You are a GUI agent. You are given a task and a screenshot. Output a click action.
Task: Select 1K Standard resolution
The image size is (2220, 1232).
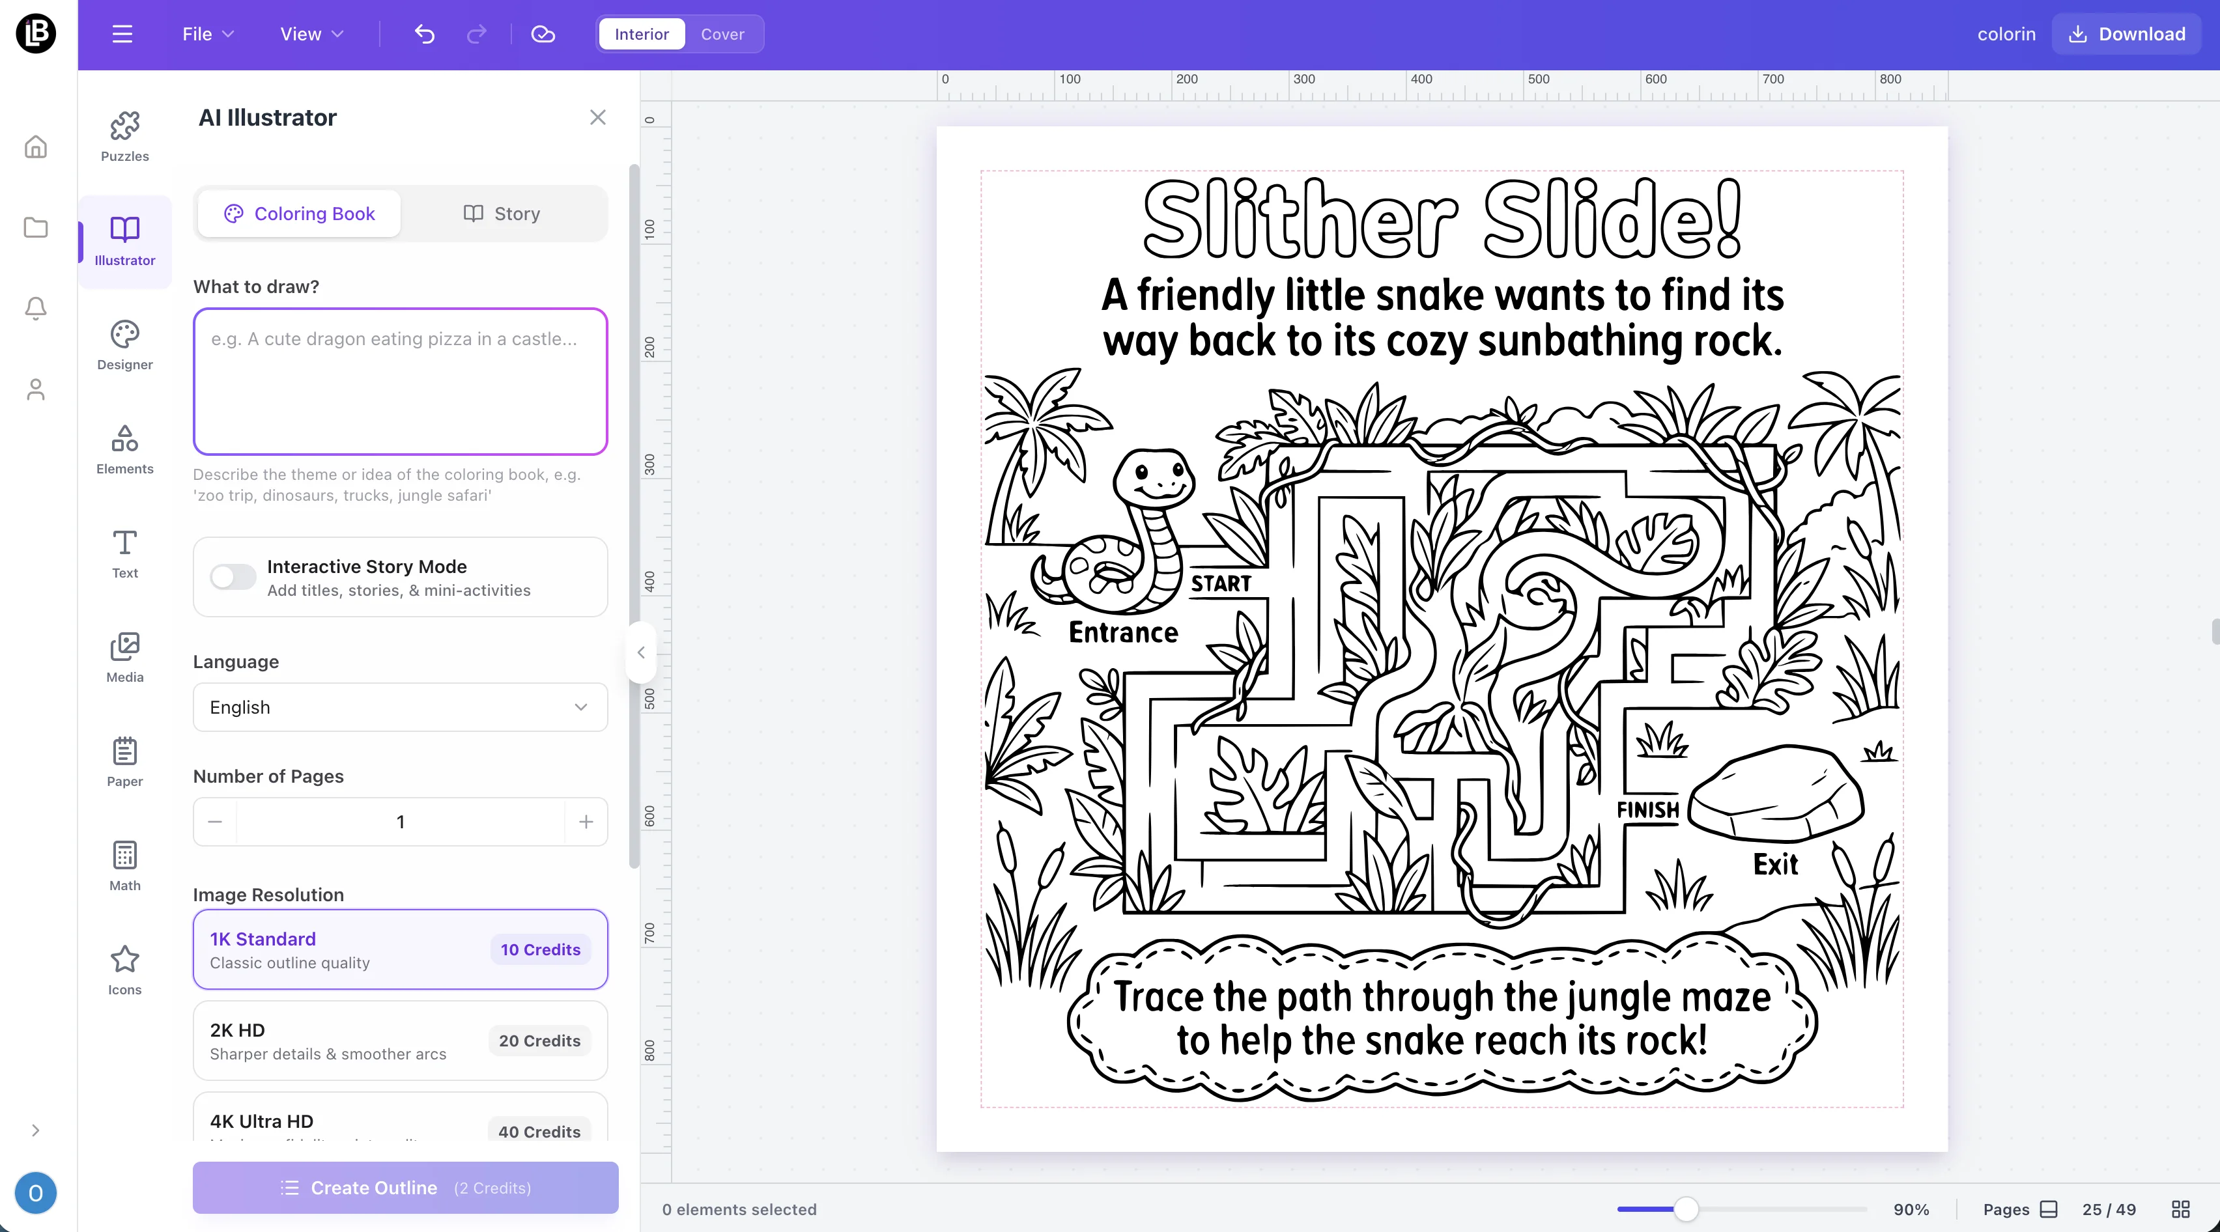(400, 949)
